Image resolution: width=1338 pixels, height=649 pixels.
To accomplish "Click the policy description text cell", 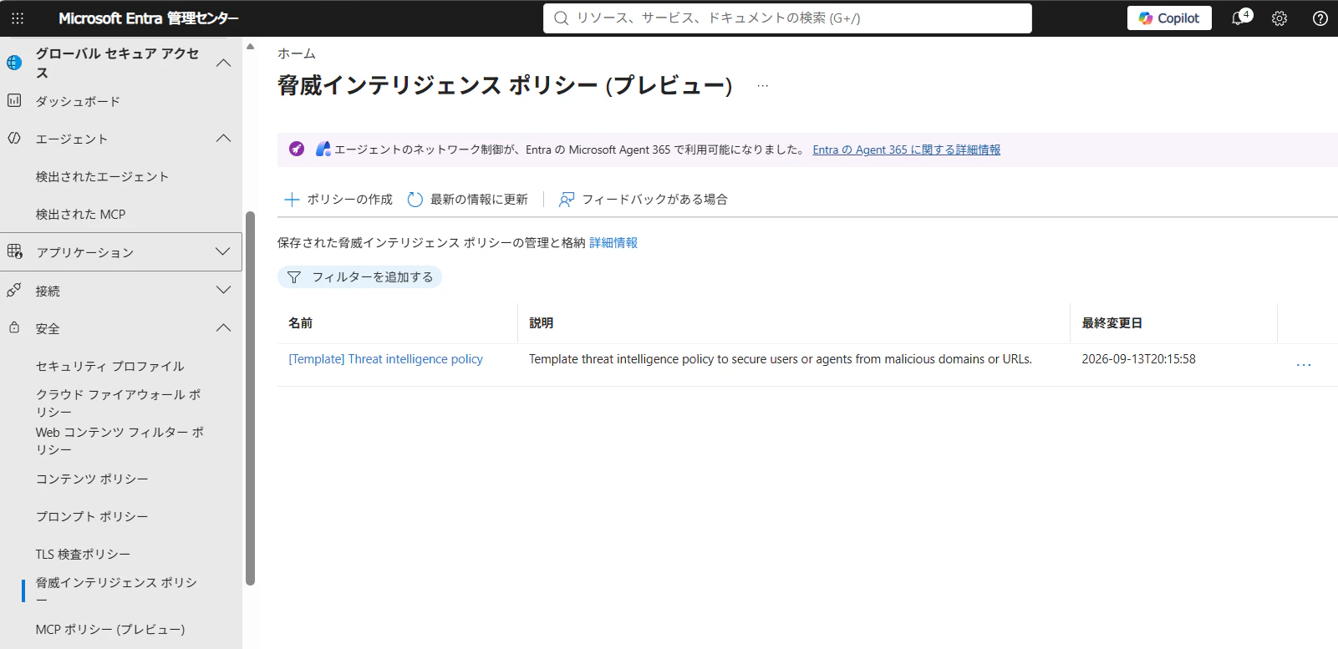I will (x=781, y=359).
